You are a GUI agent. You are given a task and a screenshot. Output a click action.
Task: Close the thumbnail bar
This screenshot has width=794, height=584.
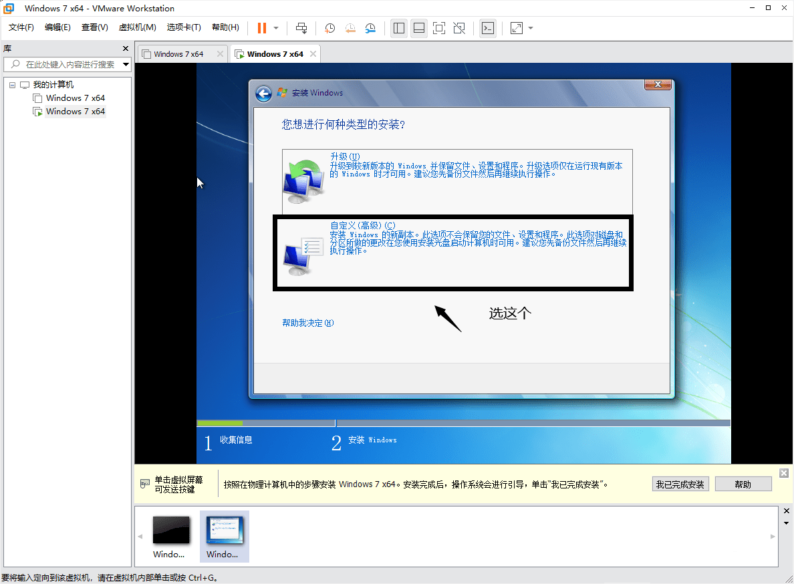point(787,510)
